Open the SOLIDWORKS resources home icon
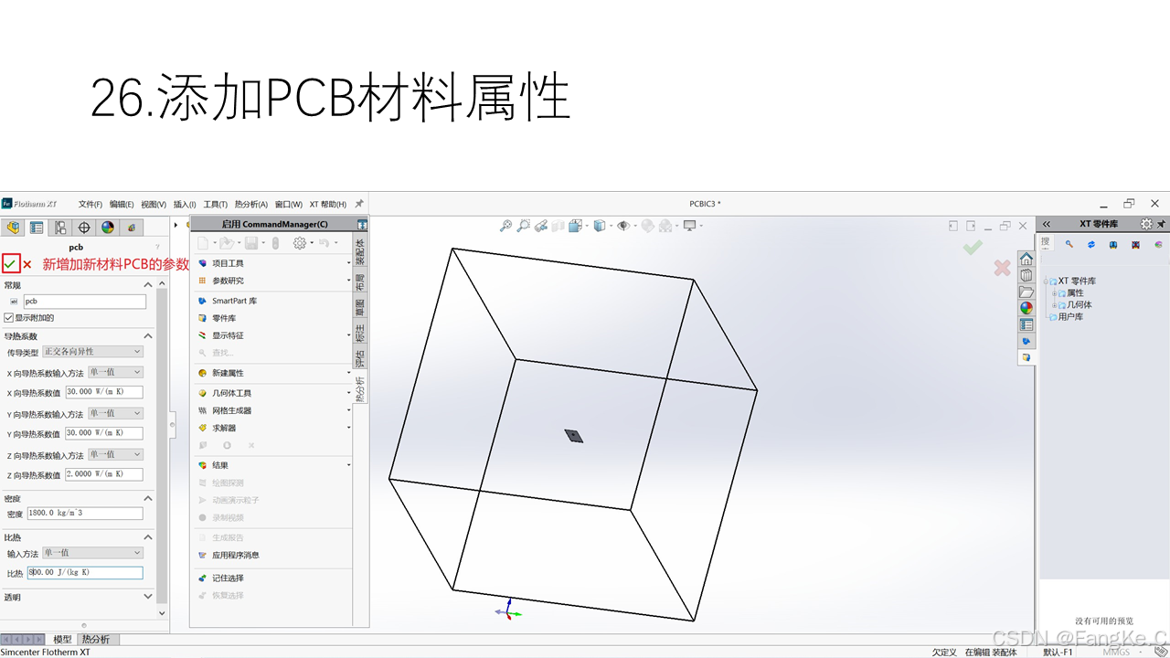 click(x=1026, y=259)
